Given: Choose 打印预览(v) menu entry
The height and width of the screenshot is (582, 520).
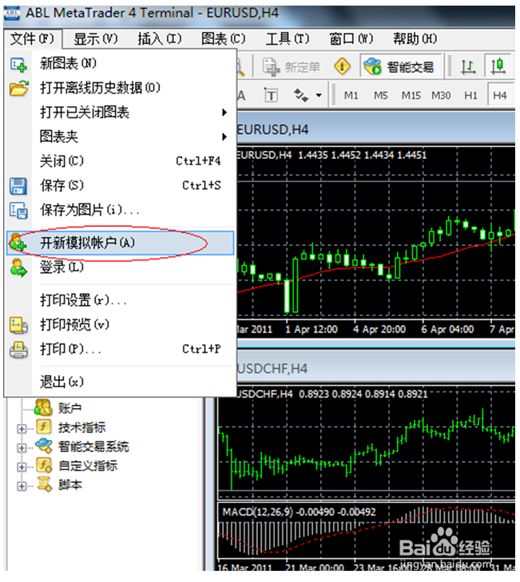Looking at the screenshot, I should 121,325.
